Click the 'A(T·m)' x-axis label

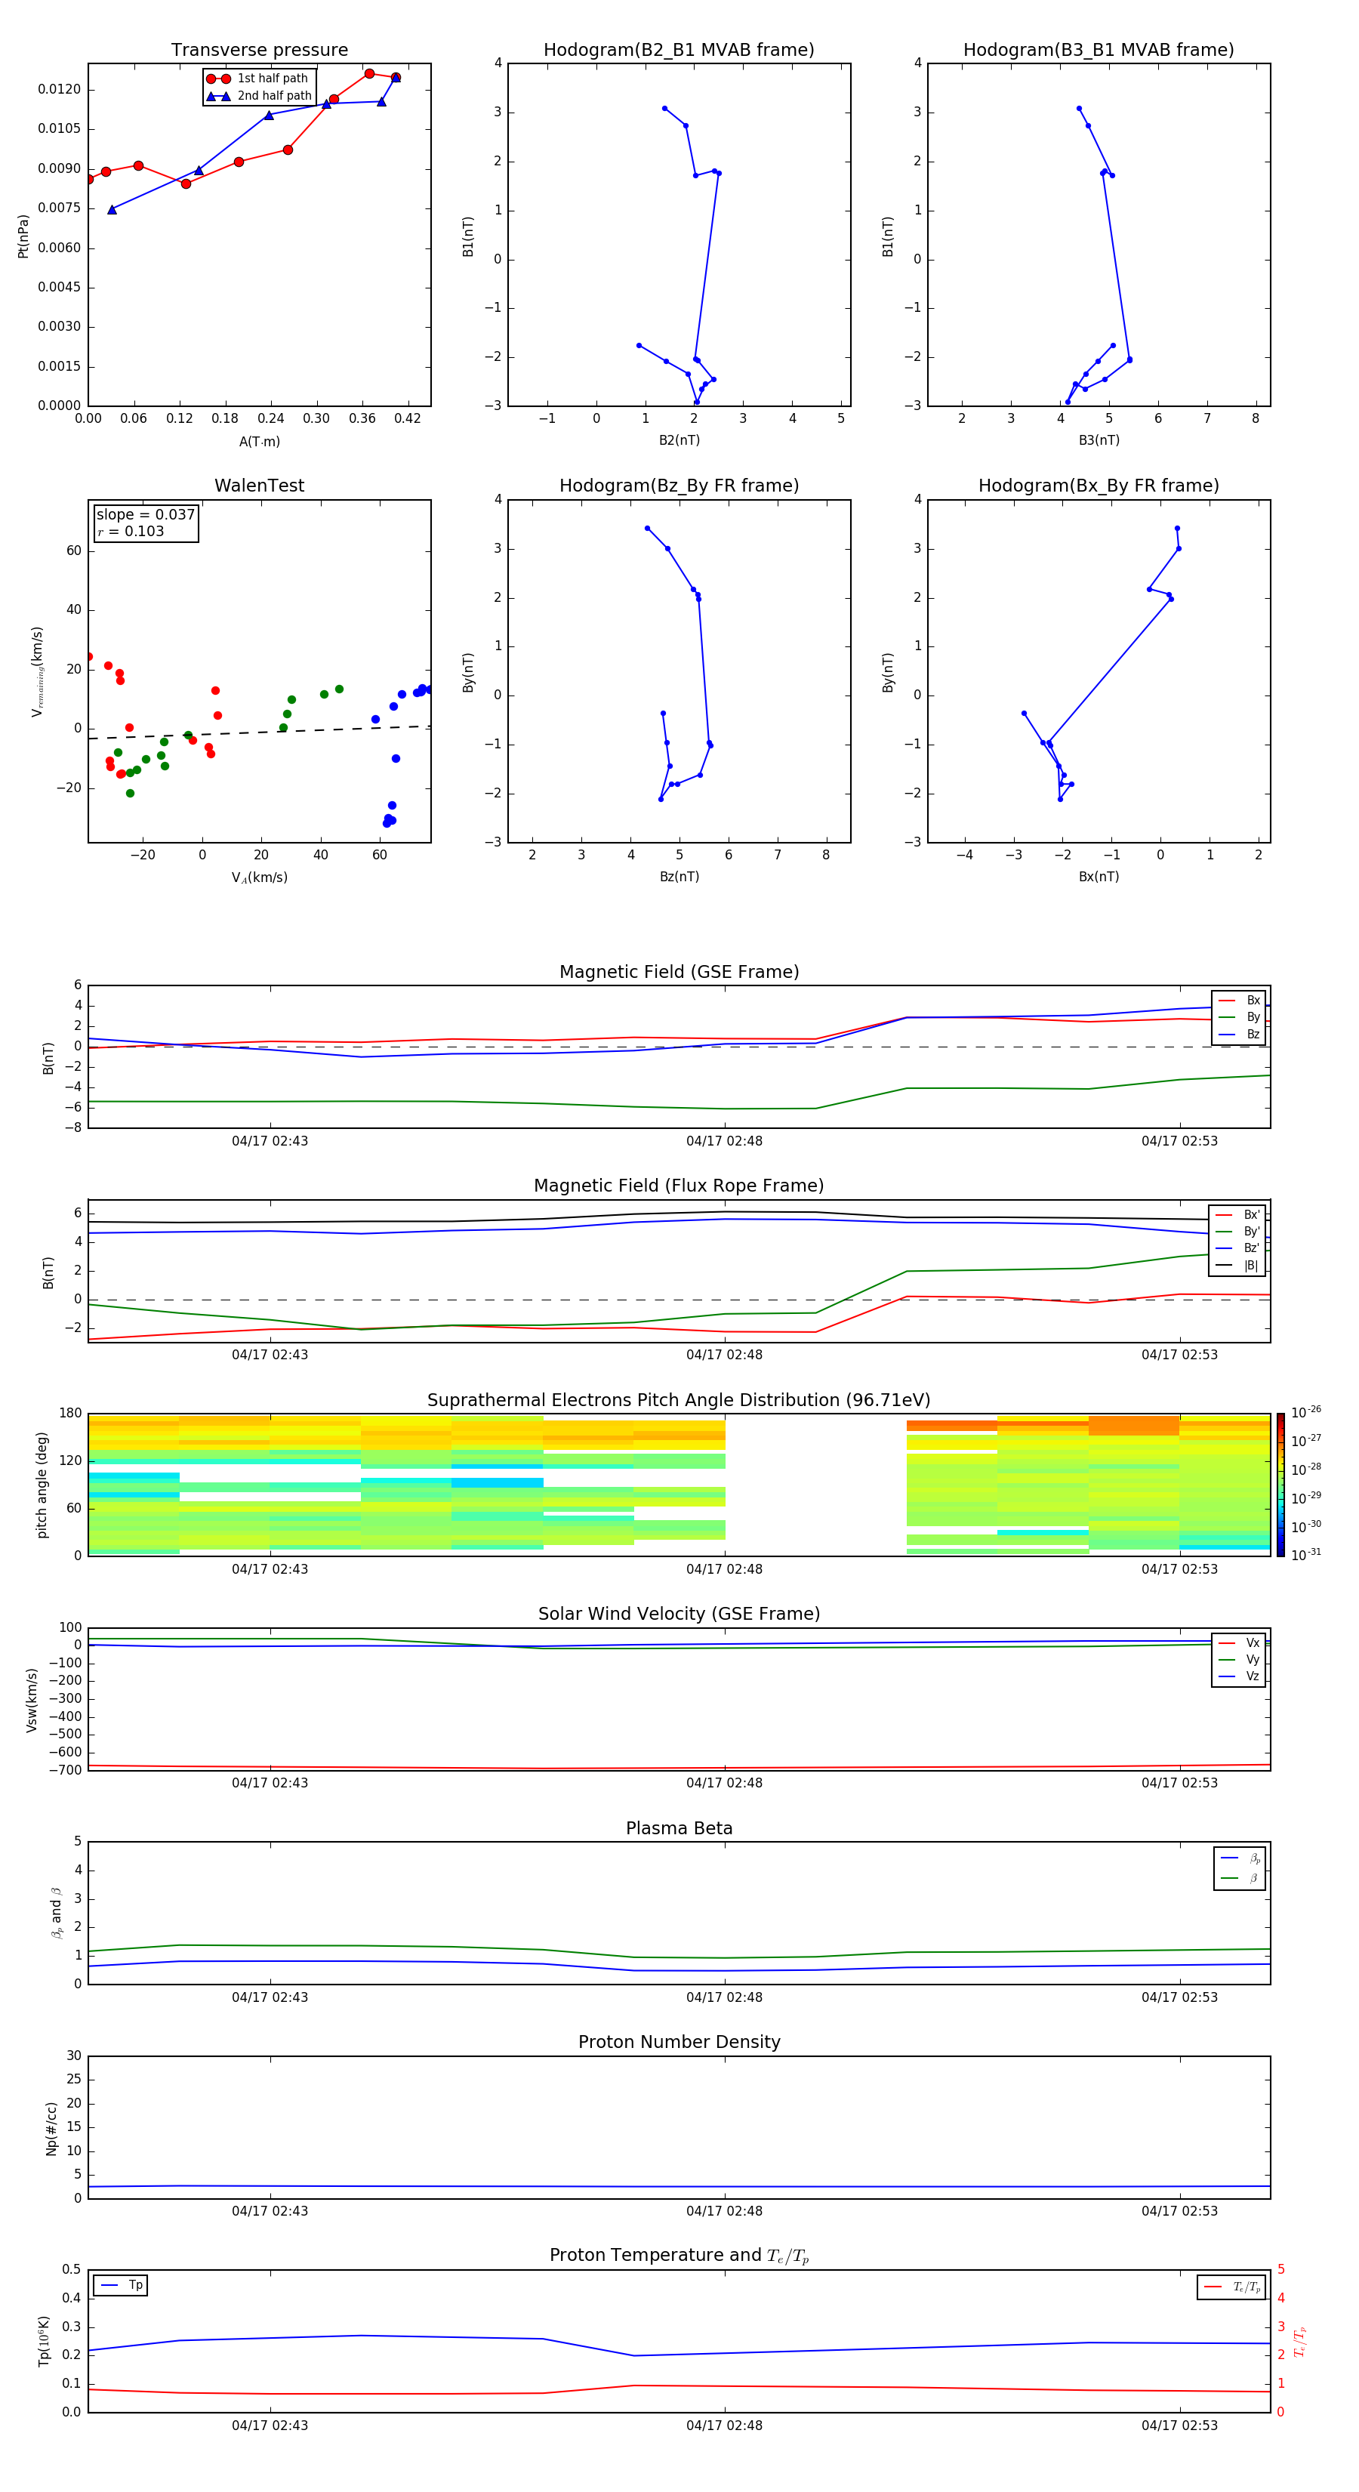point(259,441)
